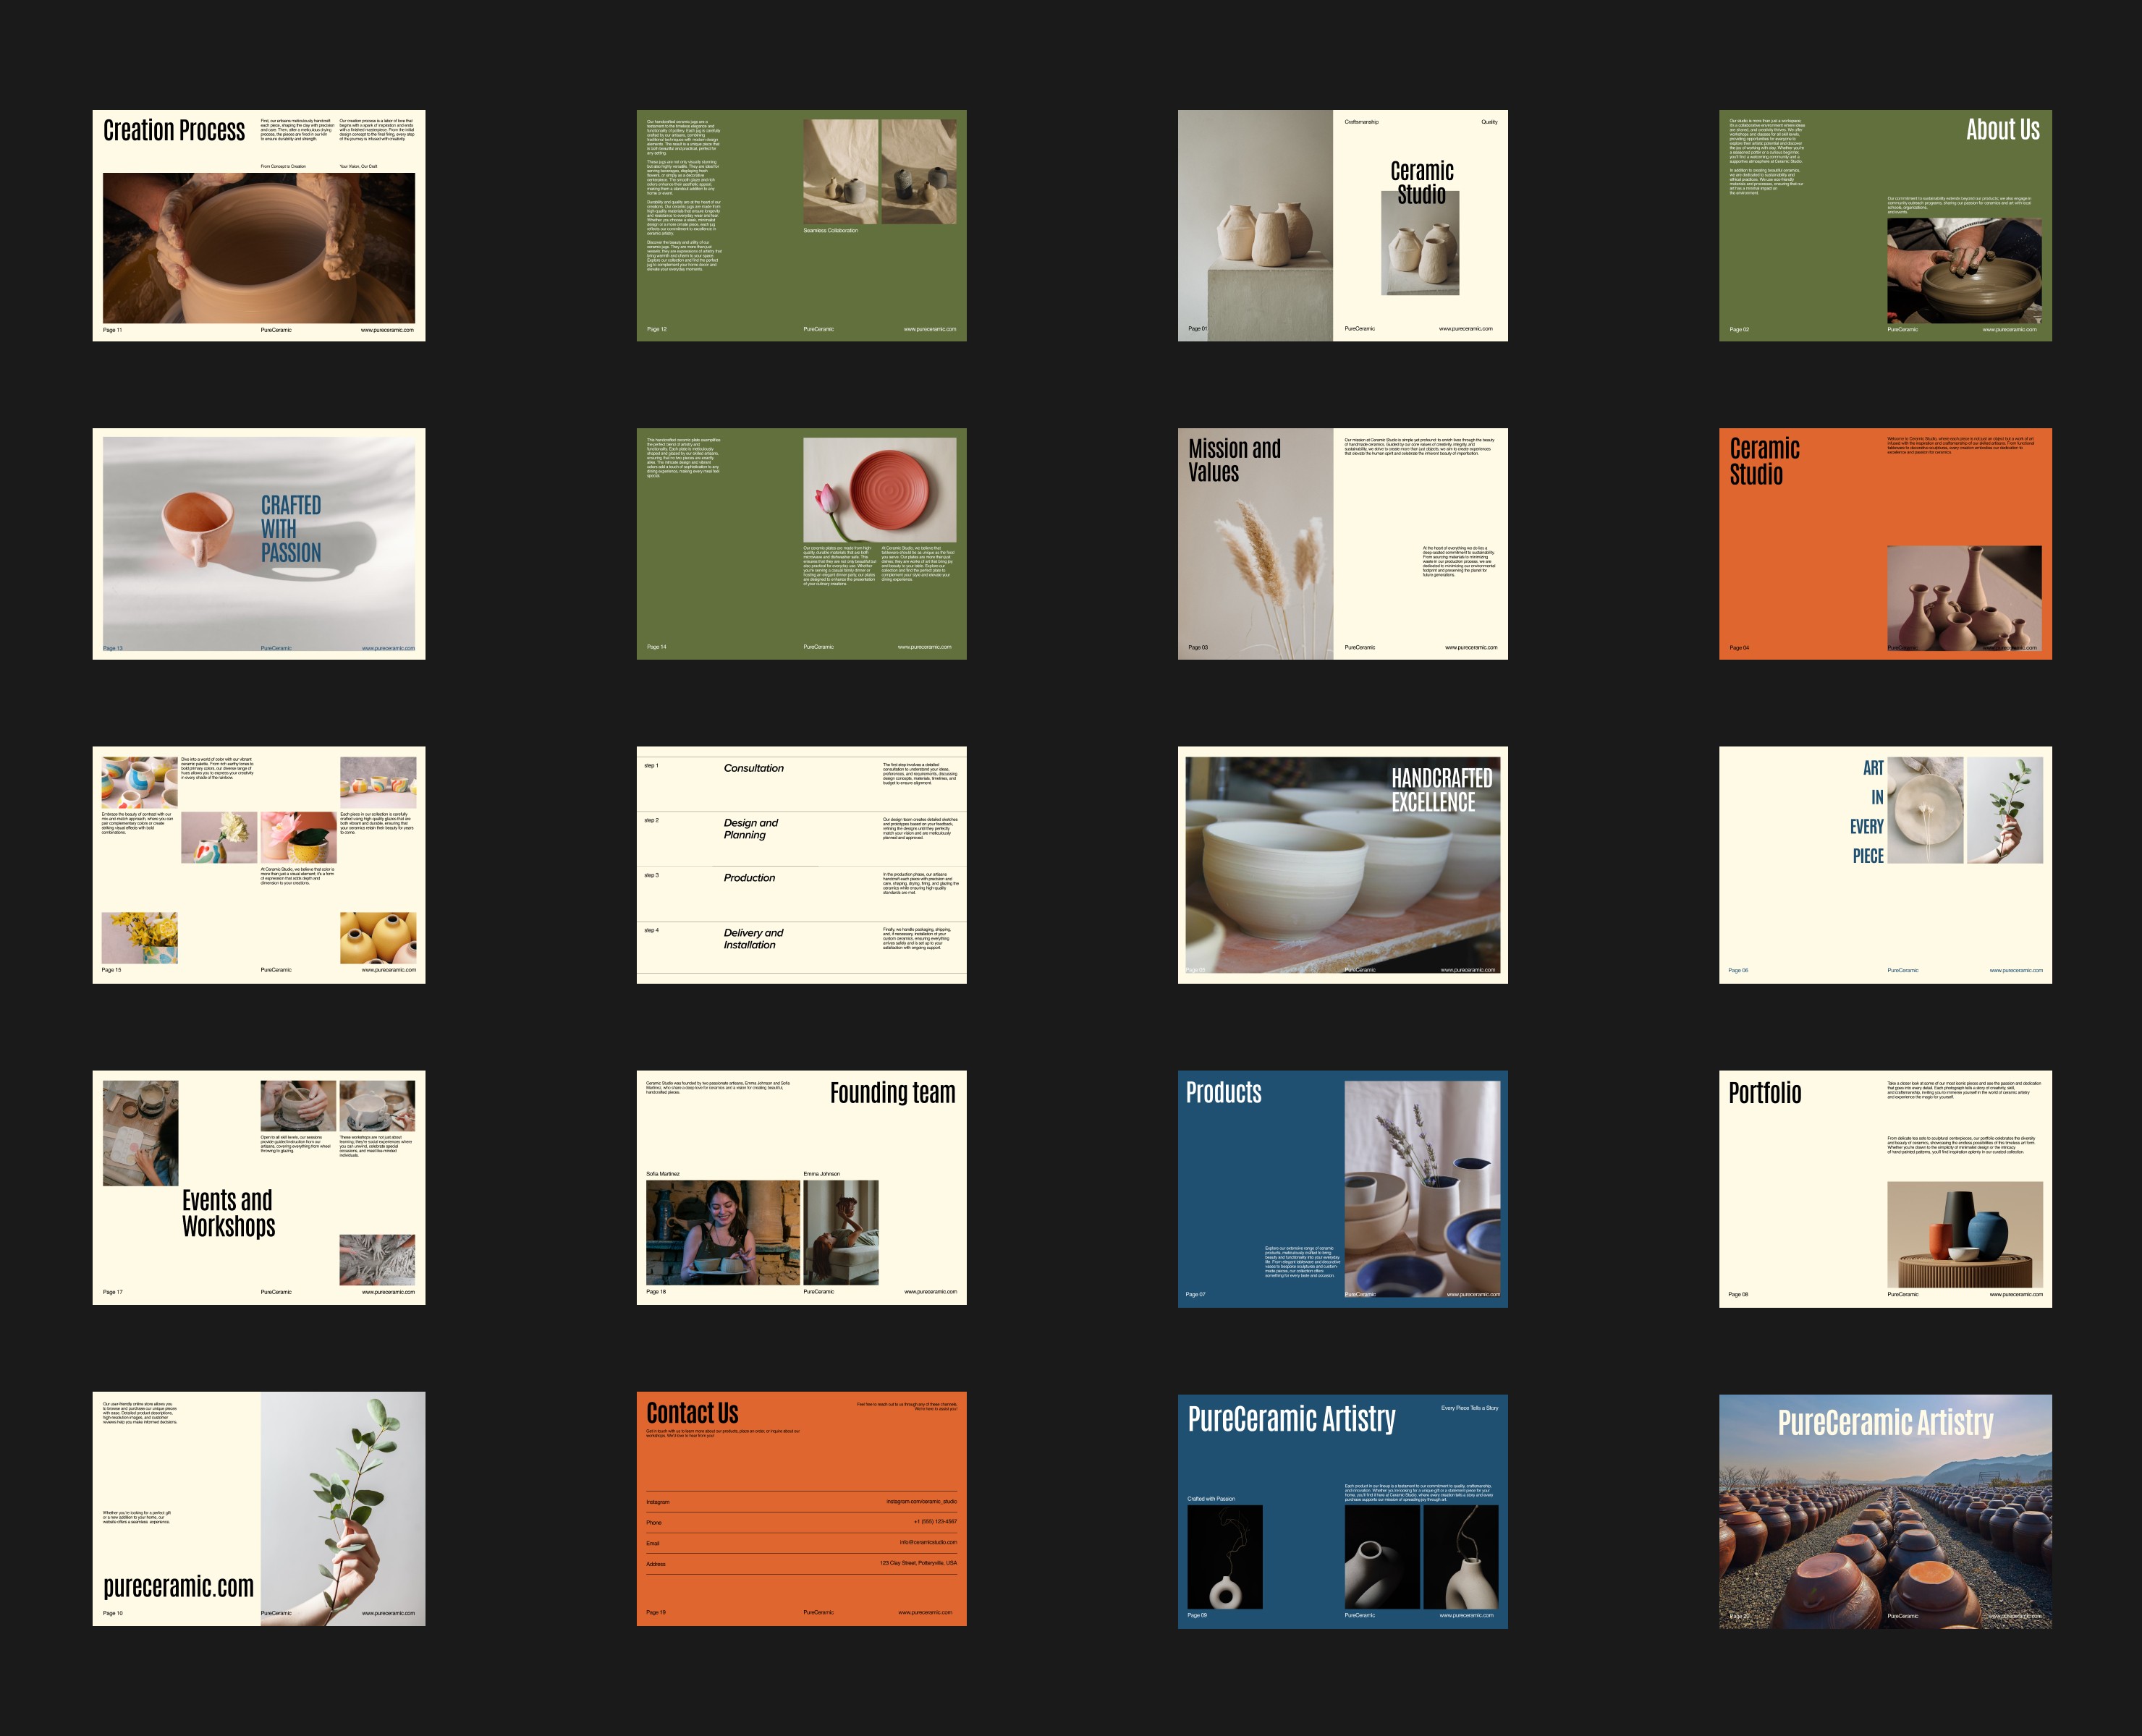Click the Crafted With Passion slide

pos(258,543)
